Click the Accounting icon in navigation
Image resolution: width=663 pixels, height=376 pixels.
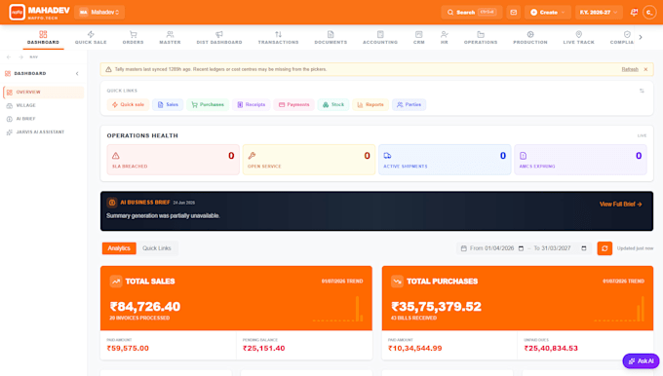click(x=380, y=34)
